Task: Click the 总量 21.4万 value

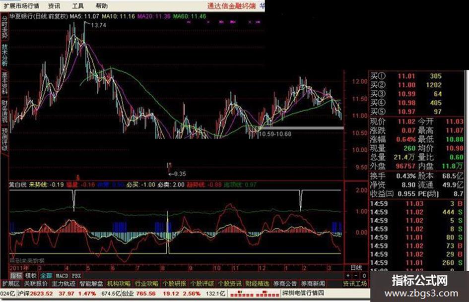Action: 404,157
